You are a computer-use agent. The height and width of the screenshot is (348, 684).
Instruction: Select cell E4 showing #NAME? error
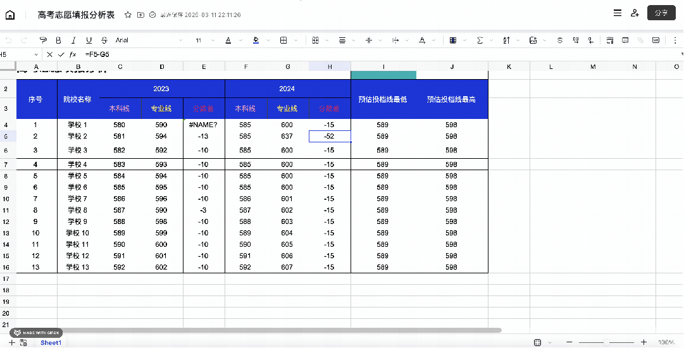tap(203, 125)
